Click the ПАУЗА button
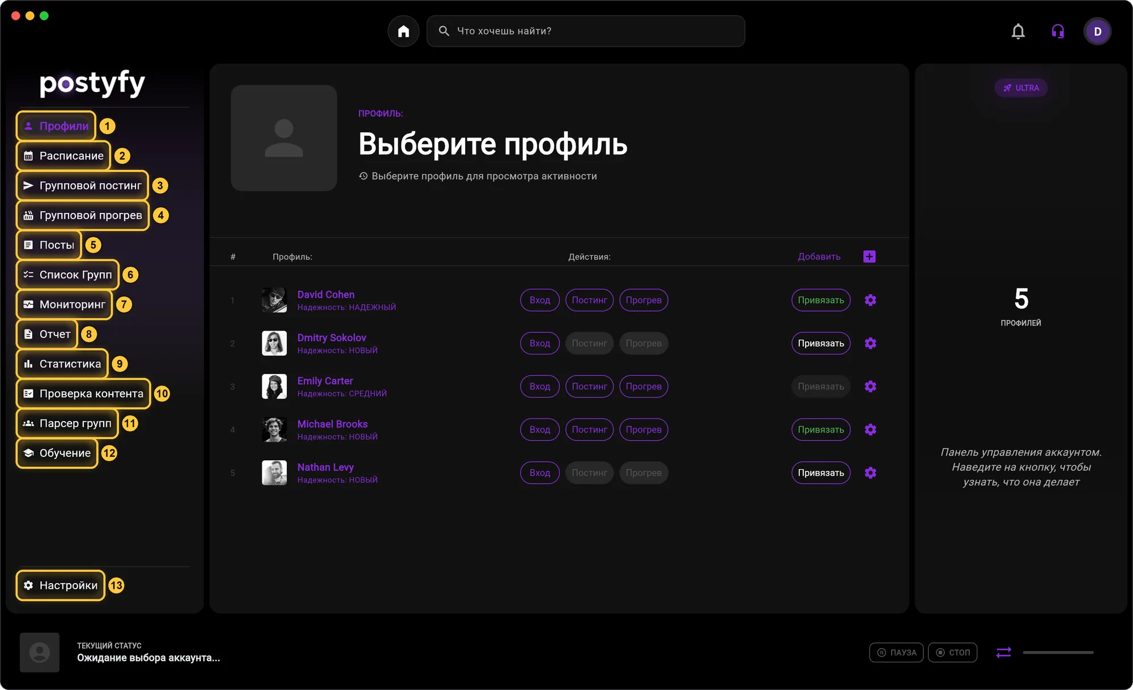This screenshot has width=1133, height=690. (897, 653)
